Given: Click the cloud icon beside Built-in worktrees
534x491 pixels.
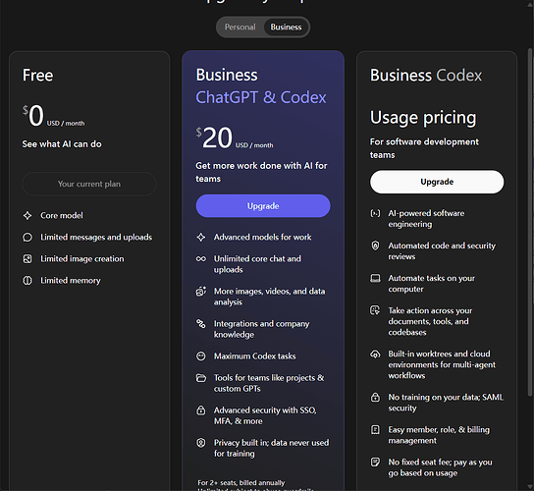Looking at the screenshot, I should click(x=375, y=355).
